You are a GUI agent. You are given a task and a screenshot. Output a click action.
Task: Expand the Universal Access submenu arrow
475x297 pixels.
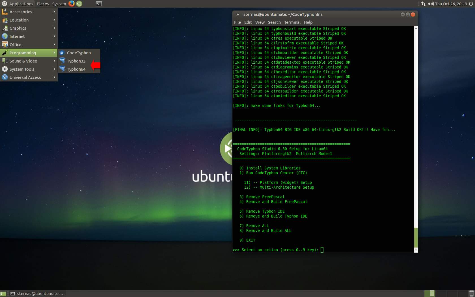point(54,77)
